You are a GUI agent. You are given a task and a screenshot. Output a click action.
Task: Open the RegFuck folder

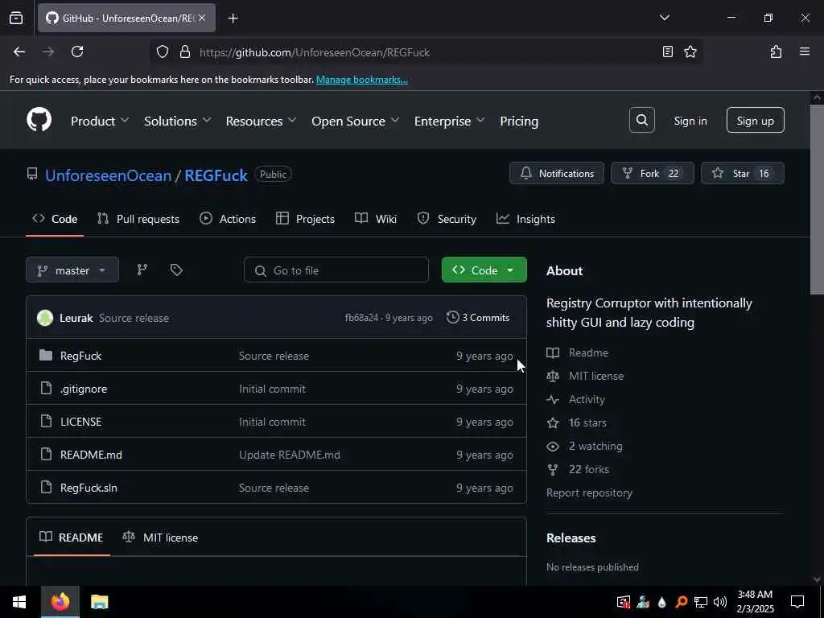pyautogui.click(x=81, y=356)
